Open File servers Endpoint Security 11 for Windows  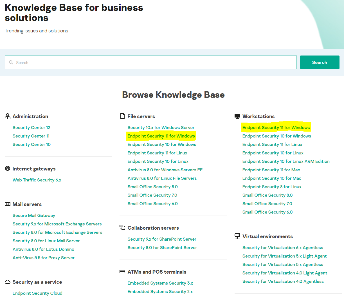(161, 136)
